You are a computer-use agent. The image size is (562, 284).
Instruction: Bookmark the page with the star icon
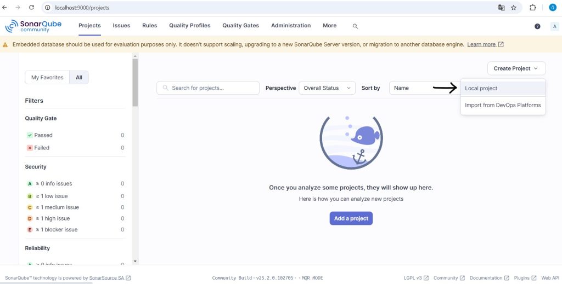[514, 8]
